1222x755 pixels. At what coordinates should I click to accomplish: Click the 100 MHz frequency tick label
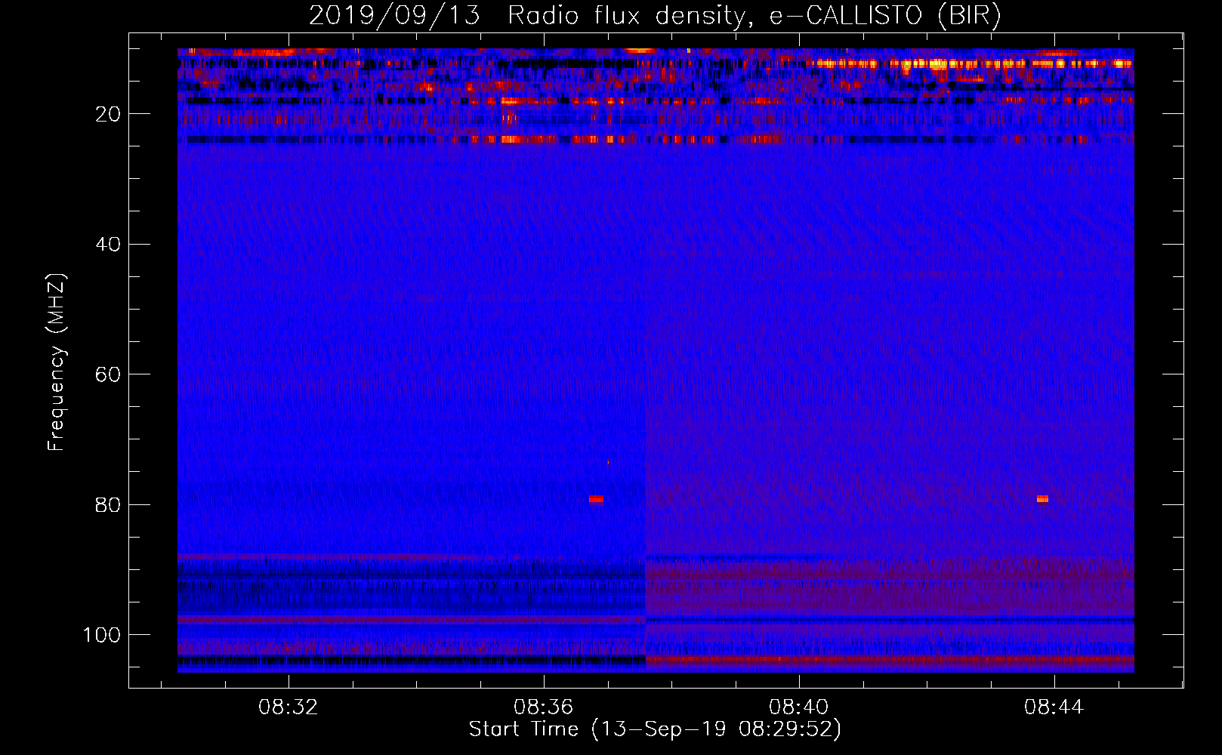[x=102, y=635]
